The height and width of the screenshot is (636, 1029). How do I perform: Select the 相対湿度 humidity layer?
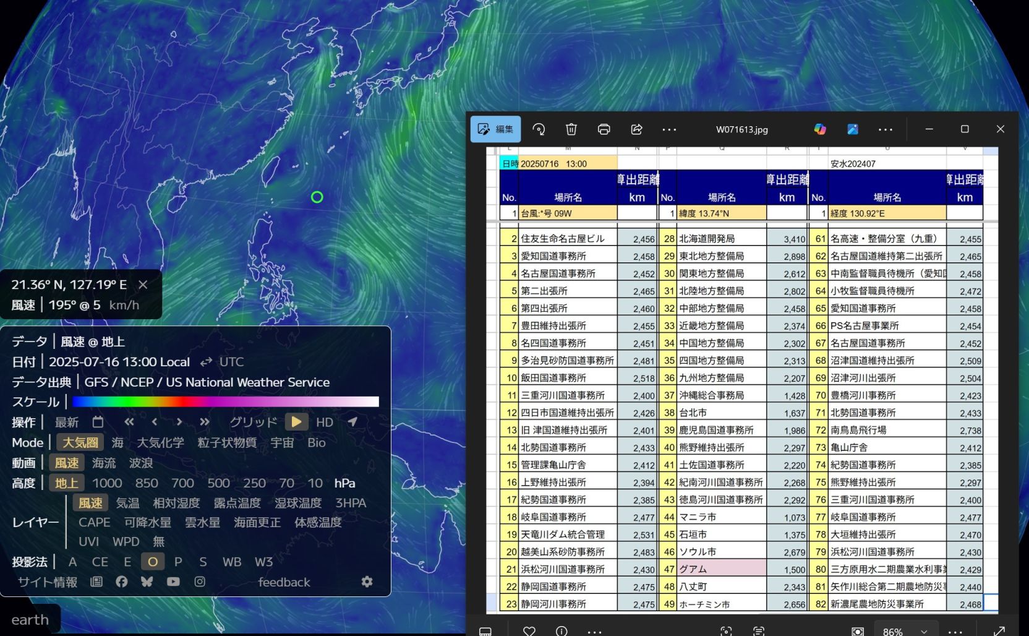(176, 503)
